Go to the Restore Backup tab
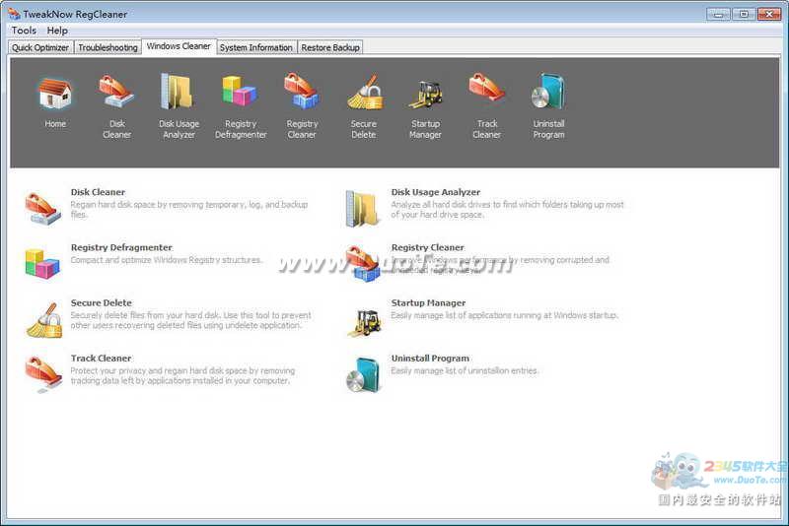This screenshot has width=789, height=526. tap(330, 47)
